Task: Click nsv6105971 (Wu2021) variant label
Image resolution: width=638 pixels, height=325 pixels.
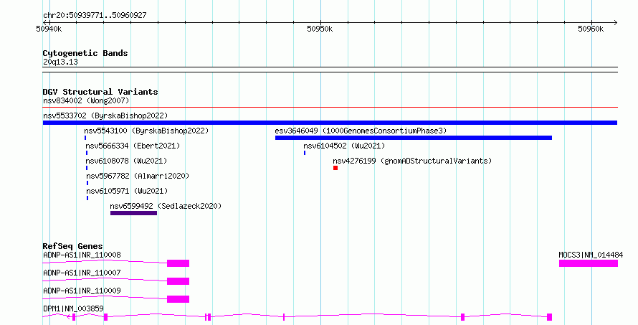Action: click(x=127, y=191)
